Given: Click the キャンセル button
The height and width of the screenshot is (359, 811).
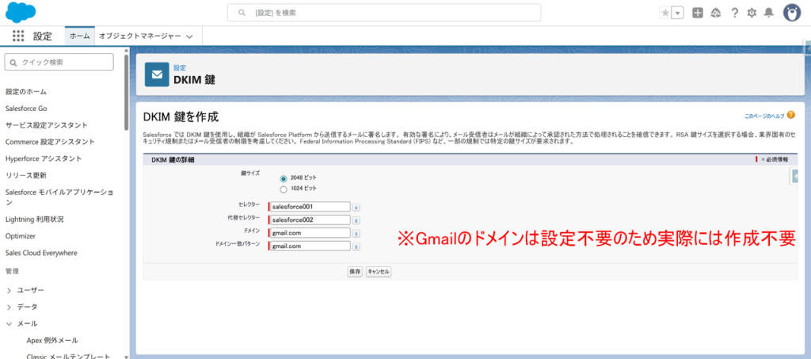Looking at the screenshot, I should pyautogui.click(x=378, y=272).
